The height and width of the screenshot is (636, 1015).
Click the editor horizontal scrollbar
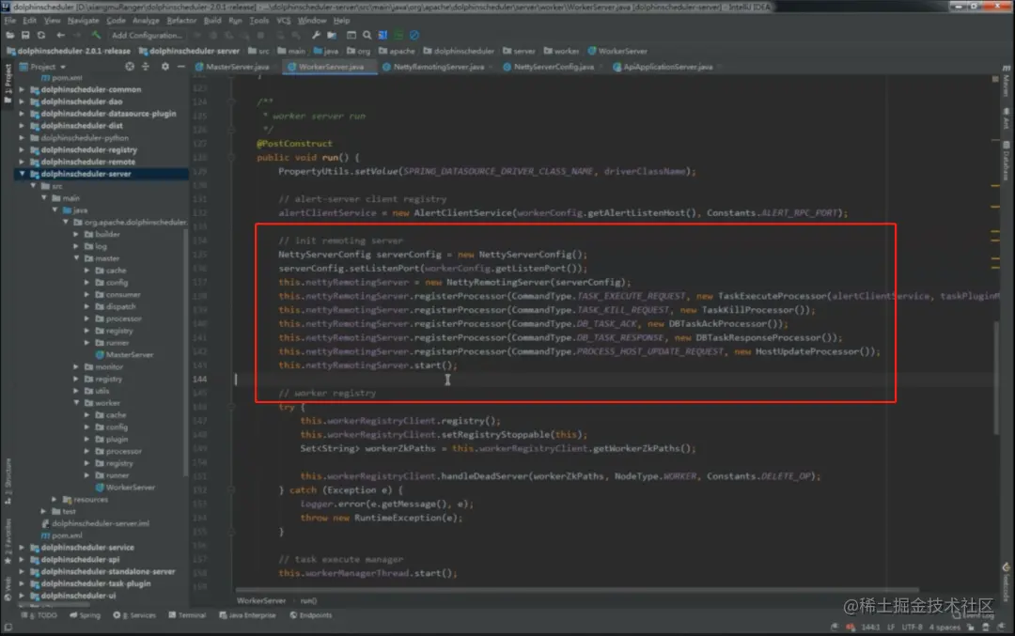coord(577,589)
